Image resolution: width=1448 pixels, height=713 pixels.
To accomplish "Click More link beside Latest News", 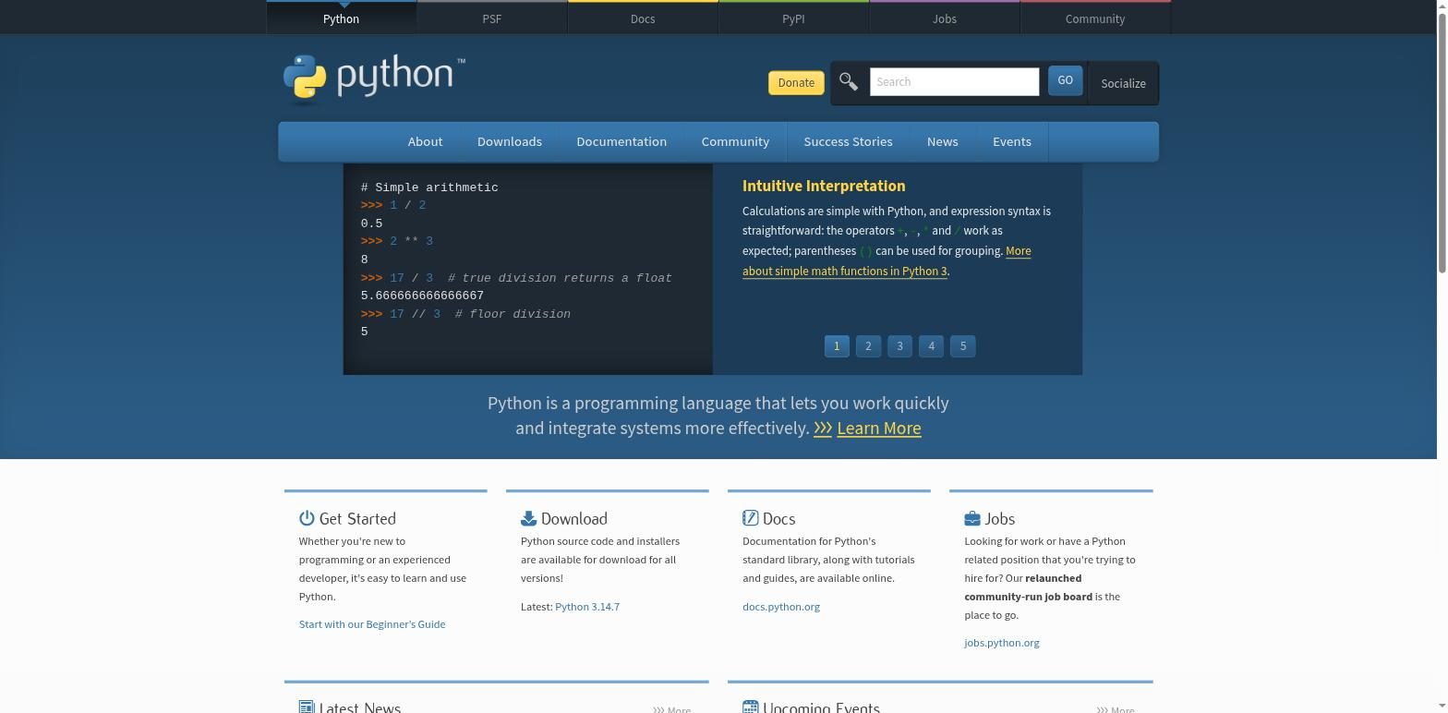I will (x=672, y=709).
